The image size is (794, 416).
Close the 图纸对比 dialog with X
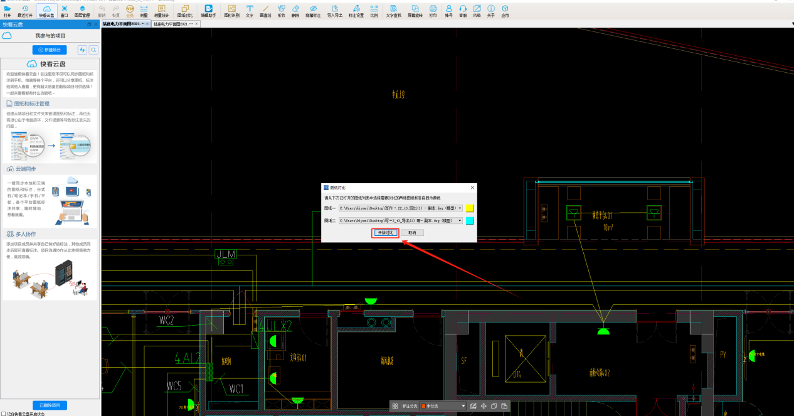[x=472, y=187]
